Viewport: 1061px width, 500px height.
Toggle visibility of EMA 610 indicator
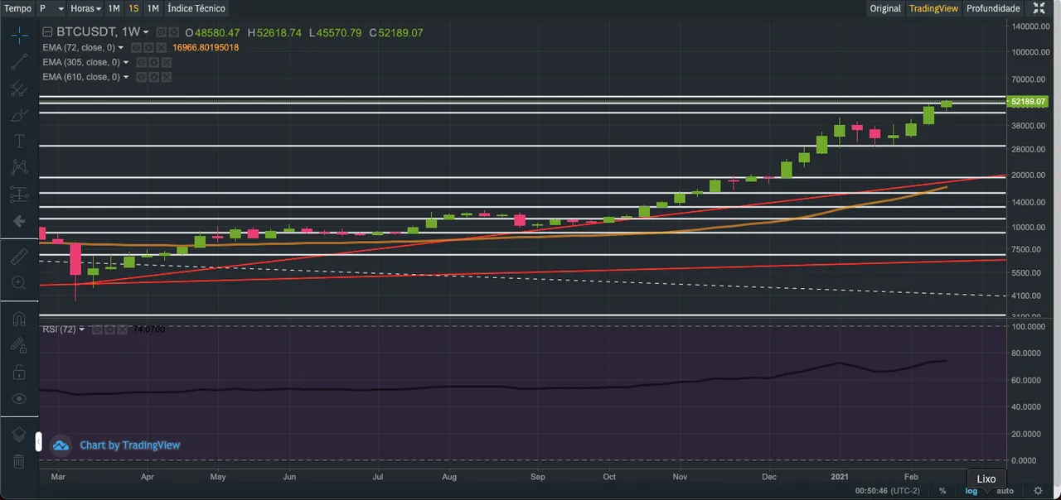(141, 77)
